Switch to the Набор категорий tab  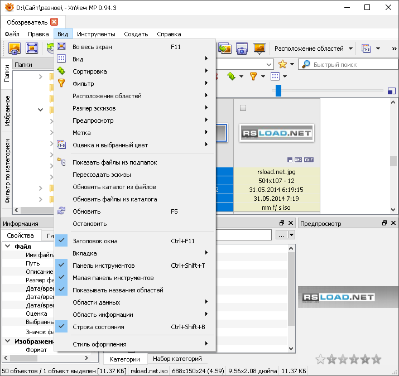click(x=177, y=359)
